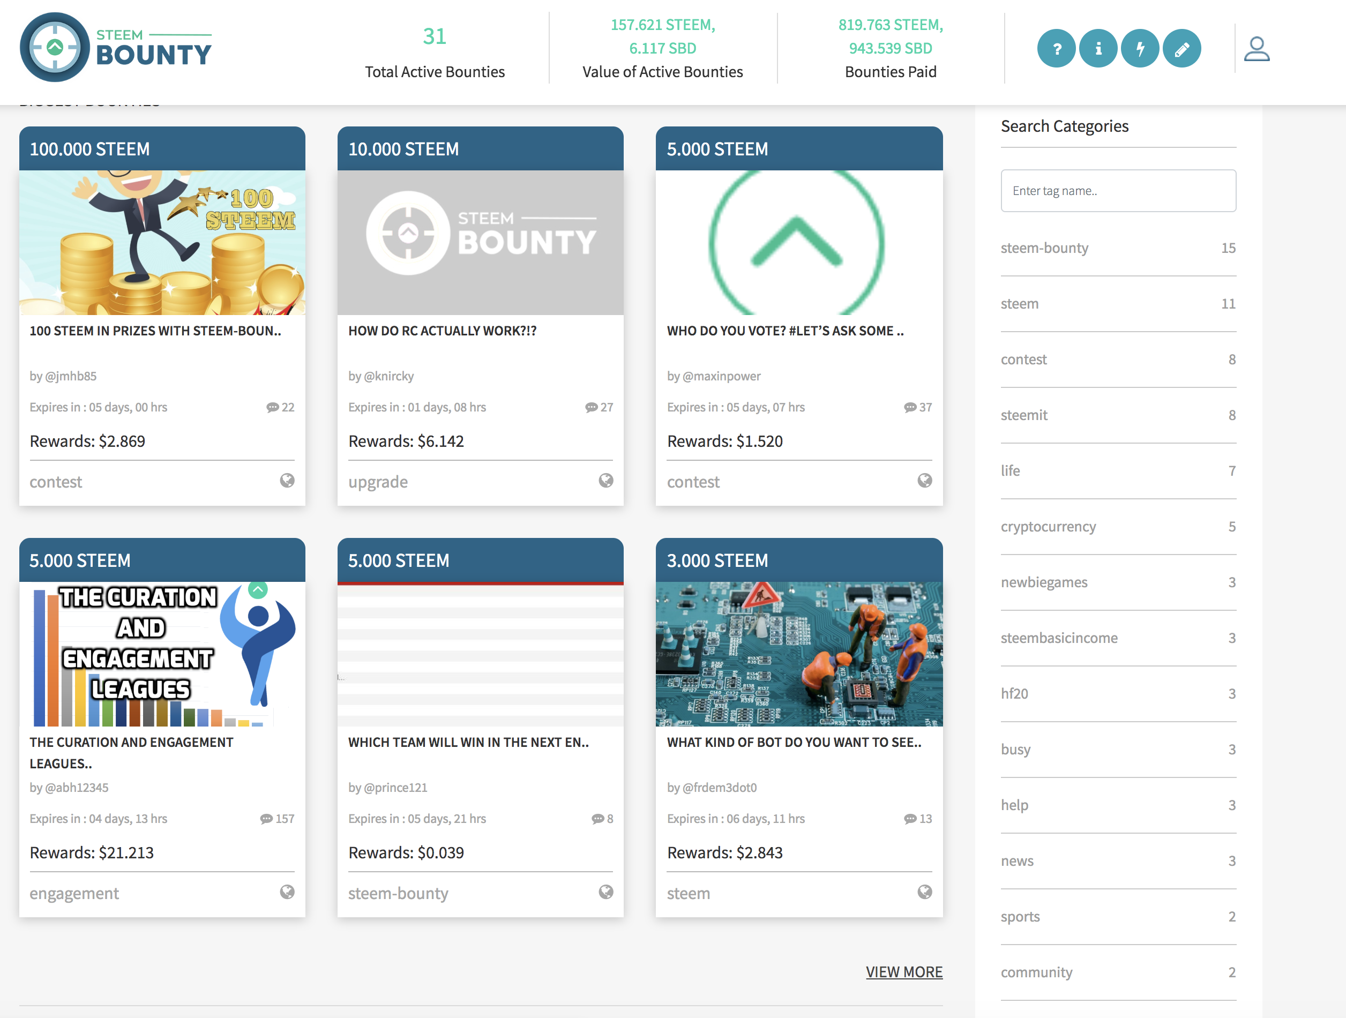Click '819.763 STEEM, 943.539 SBD' Bounties Paid value
Image resolution: width=1346 pixels, height=1018 pixels.
tap(891, 36)
